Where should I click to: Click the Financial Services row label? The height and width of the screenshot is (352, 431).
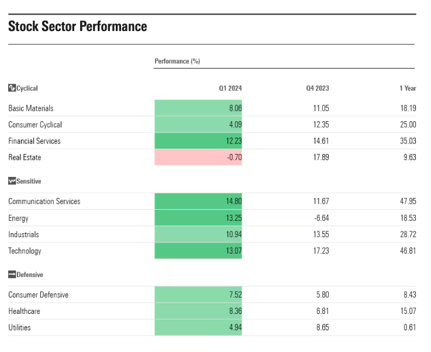pyautogui.click(x=34, y=141)
